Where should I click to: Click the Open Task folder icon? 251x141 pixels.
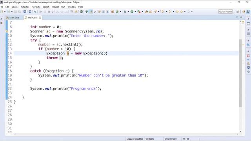(x=151, y=12)
